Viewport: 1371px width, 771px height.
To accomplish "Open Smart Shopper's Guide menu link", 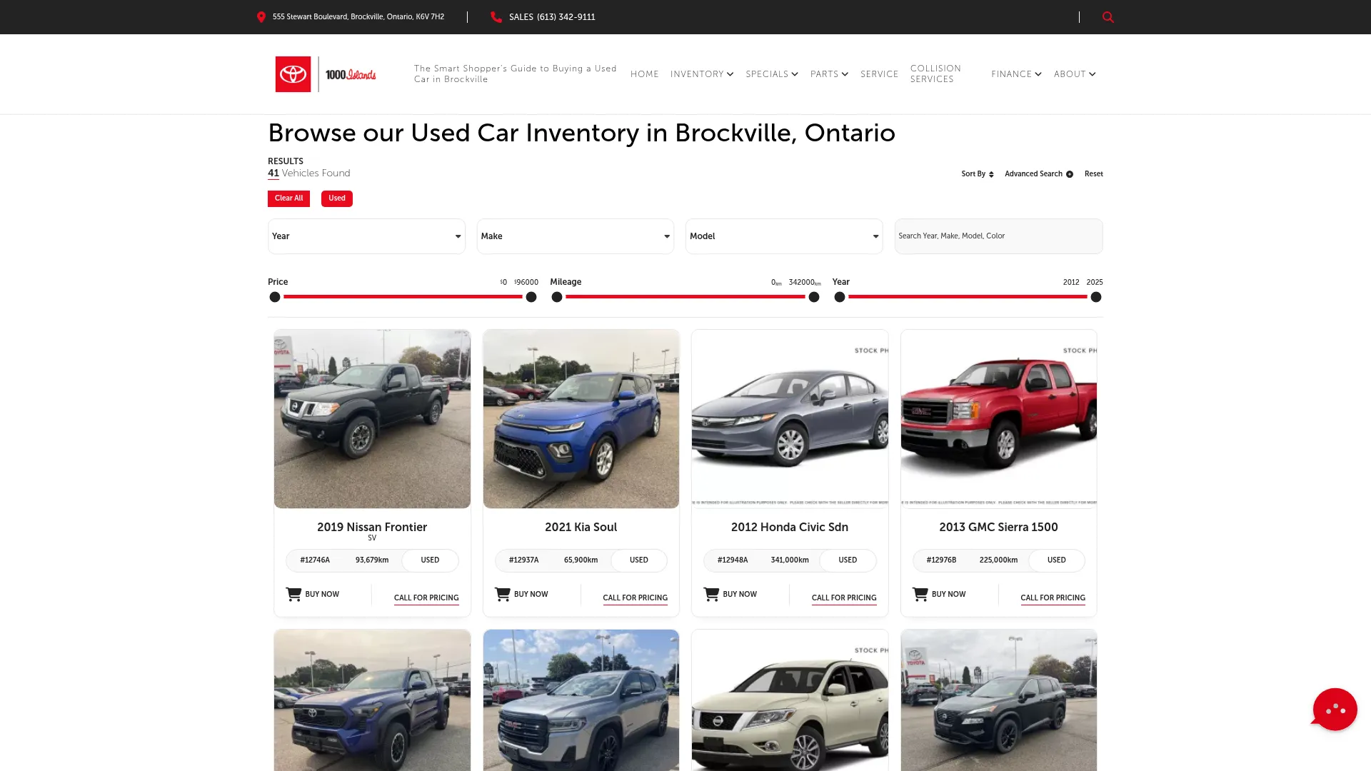I will [516, 74].
